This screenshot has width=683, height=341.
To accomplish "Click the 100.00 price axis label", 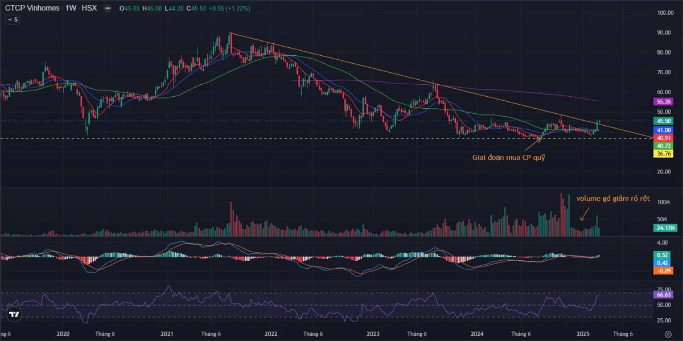I will (x=665, y=13).
